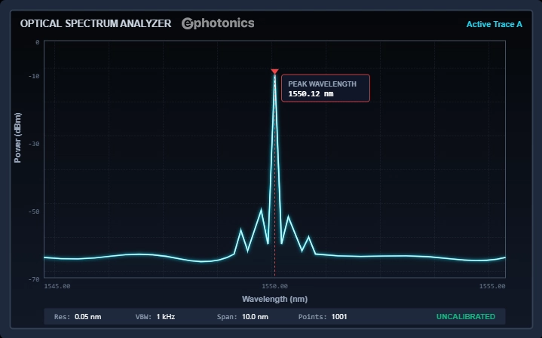The height and width of the screenshot is (338, 542).
Task: Open the Peak Wavelength readout box
Action: tap(326, 88)
